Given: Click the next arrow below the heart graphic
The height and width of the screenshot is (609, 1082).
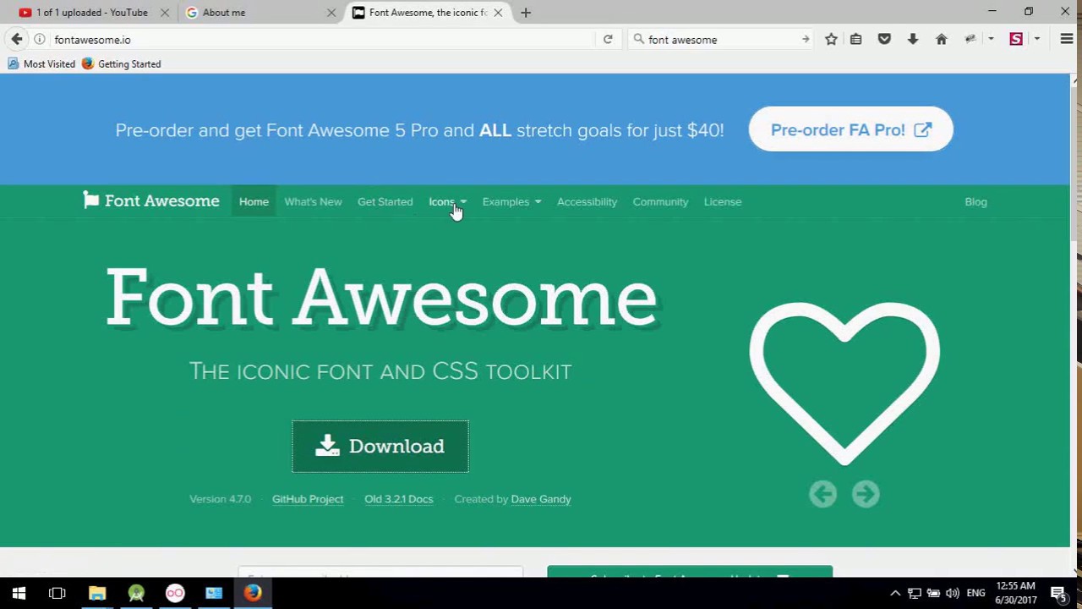Looking at the screenshot, I should [x=865, y=494].
